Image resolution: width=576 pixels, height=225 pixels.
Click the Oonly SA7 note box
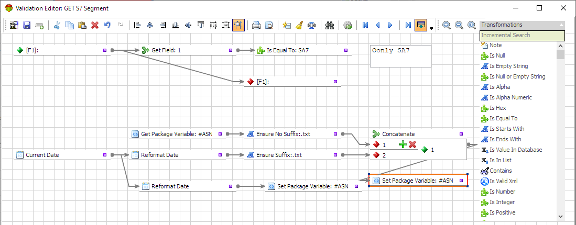400,56
